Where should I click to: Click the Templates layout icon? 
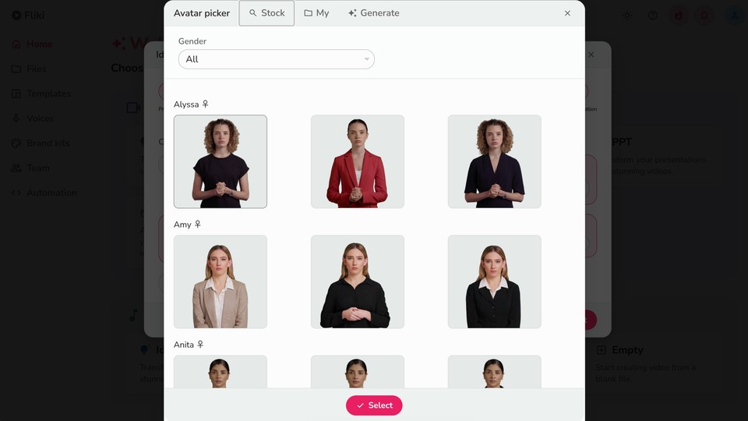[x=16, y=94]
